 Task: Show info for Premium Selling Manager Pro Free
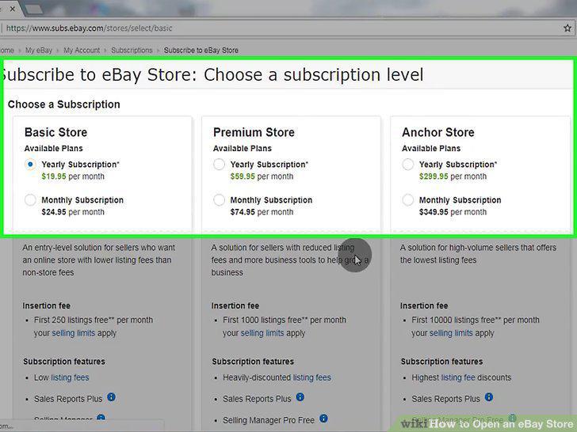tap(323, 419)
